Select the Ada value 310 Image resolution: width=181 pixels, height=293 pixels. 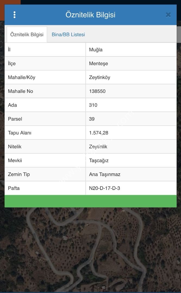[x=93, y=105]
